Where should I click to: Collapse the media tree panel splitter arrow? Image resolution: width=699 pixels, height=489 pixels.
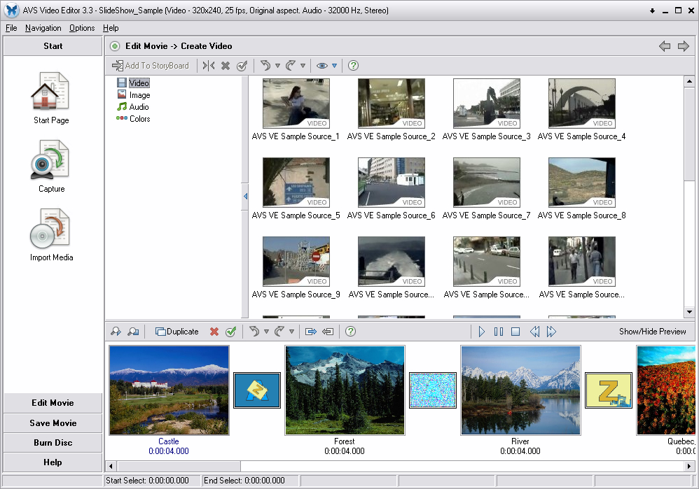pyautogui.click(x=245, y=197)
